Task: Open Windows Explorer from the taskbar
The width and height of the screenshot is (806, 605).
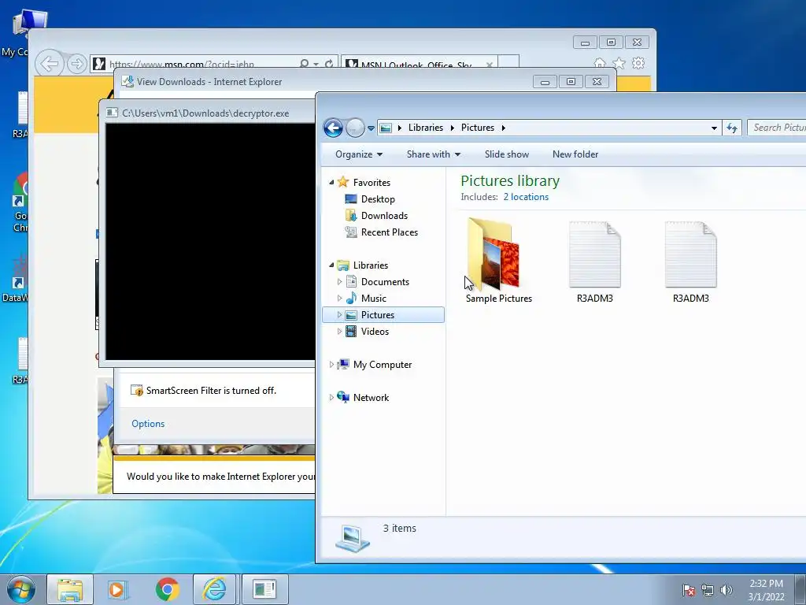Action: coord(70,589)
